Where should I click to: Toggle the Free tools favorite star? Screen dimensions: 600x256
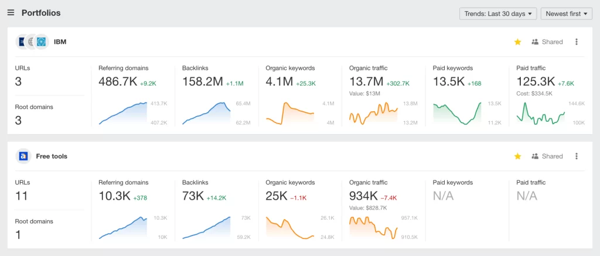[x=517, y=156]
